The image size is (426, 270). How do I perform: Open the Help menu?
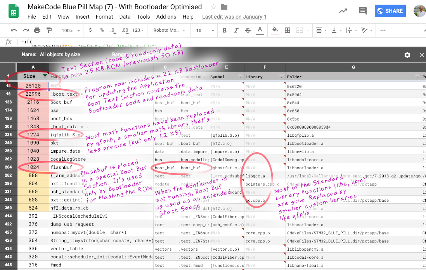click(x=188, y=17)
